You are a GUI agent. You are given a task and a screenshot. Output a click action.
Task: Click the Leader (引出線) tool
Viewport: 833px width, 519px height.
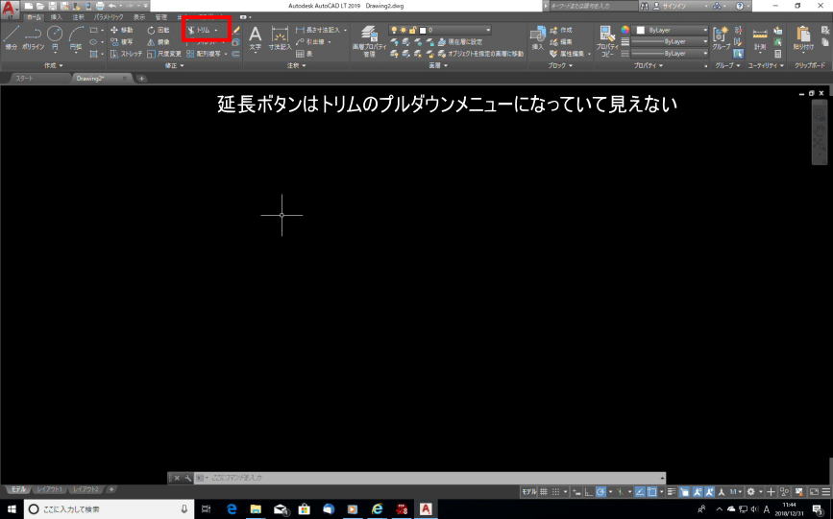click(x=313, y=42)
